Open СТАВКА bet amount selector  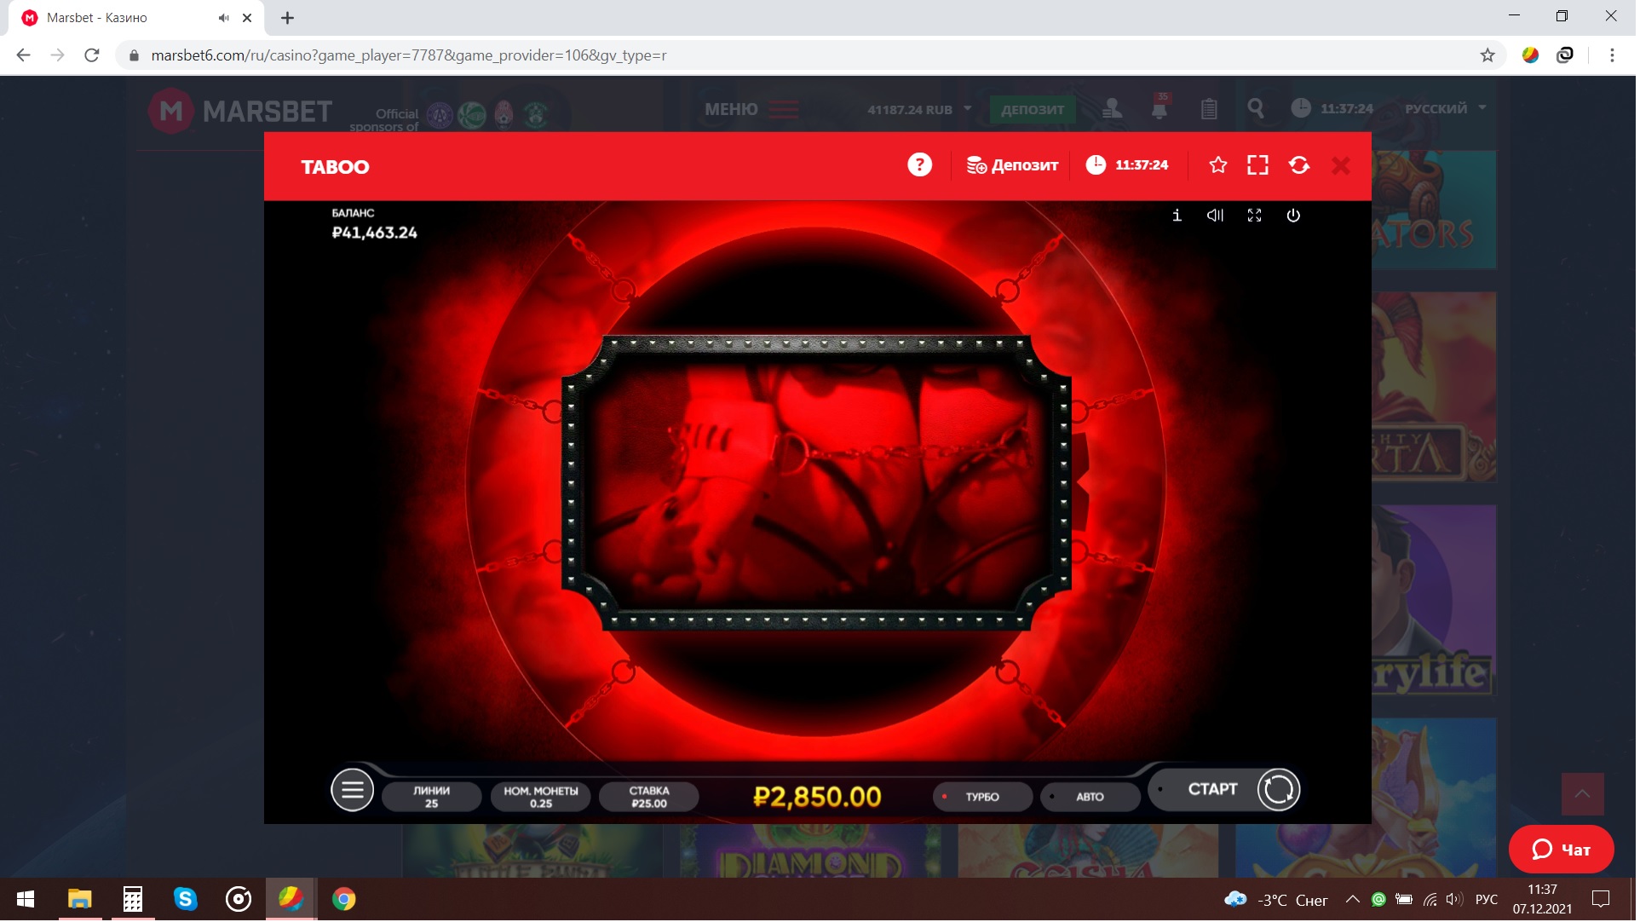click(651, 798)
